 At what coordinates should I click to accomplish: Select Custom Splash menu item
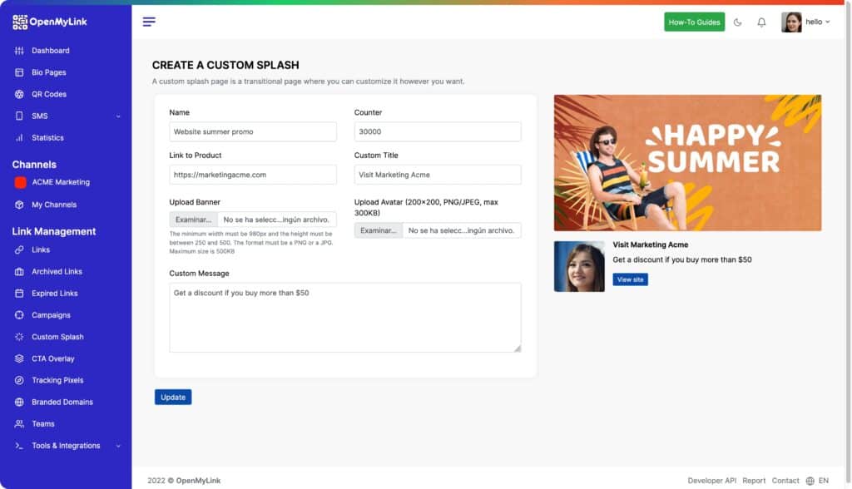point(57,337)
